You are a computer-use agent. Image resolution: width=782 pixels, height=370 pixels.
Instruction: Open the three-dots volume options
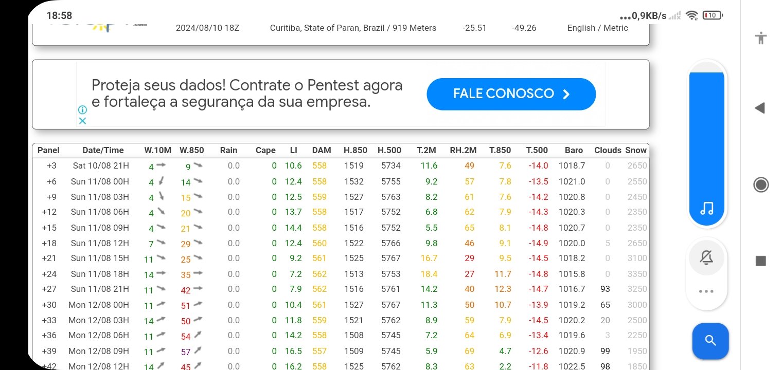point(706,291)
